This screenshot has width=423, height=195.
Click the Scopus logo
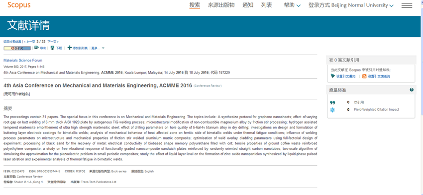(19, 5)
